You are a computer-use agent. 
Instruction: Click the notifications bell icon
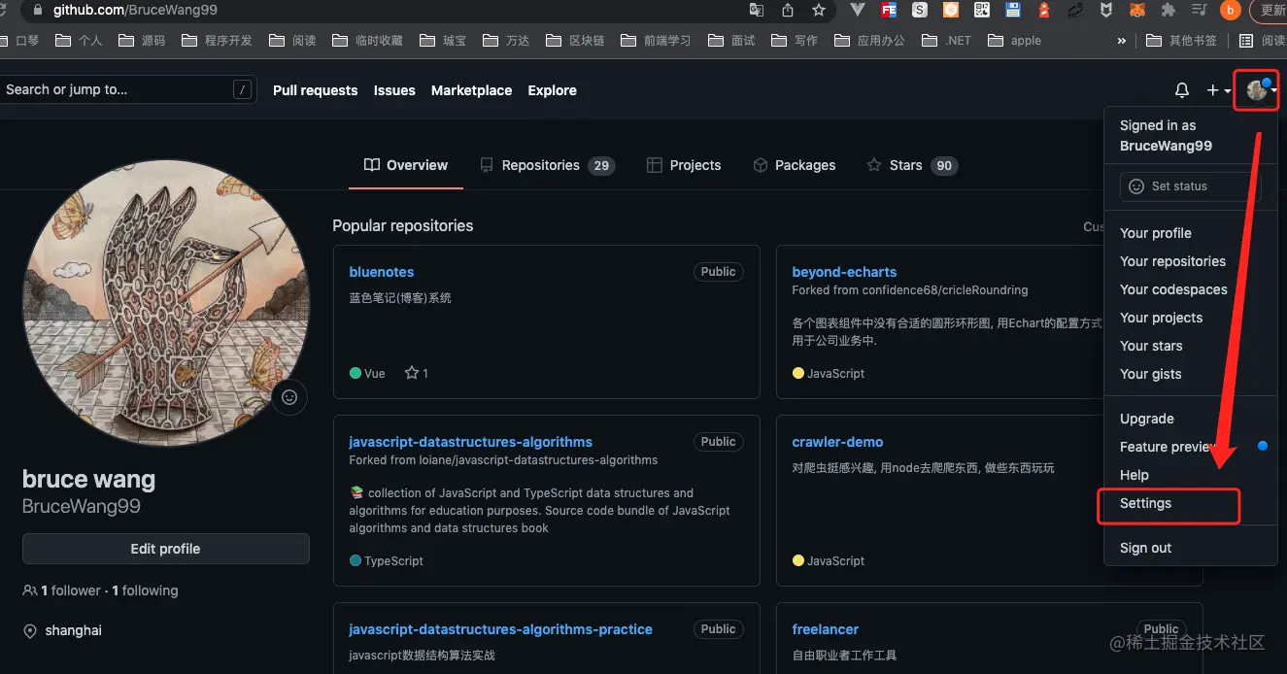(1181, 90)
